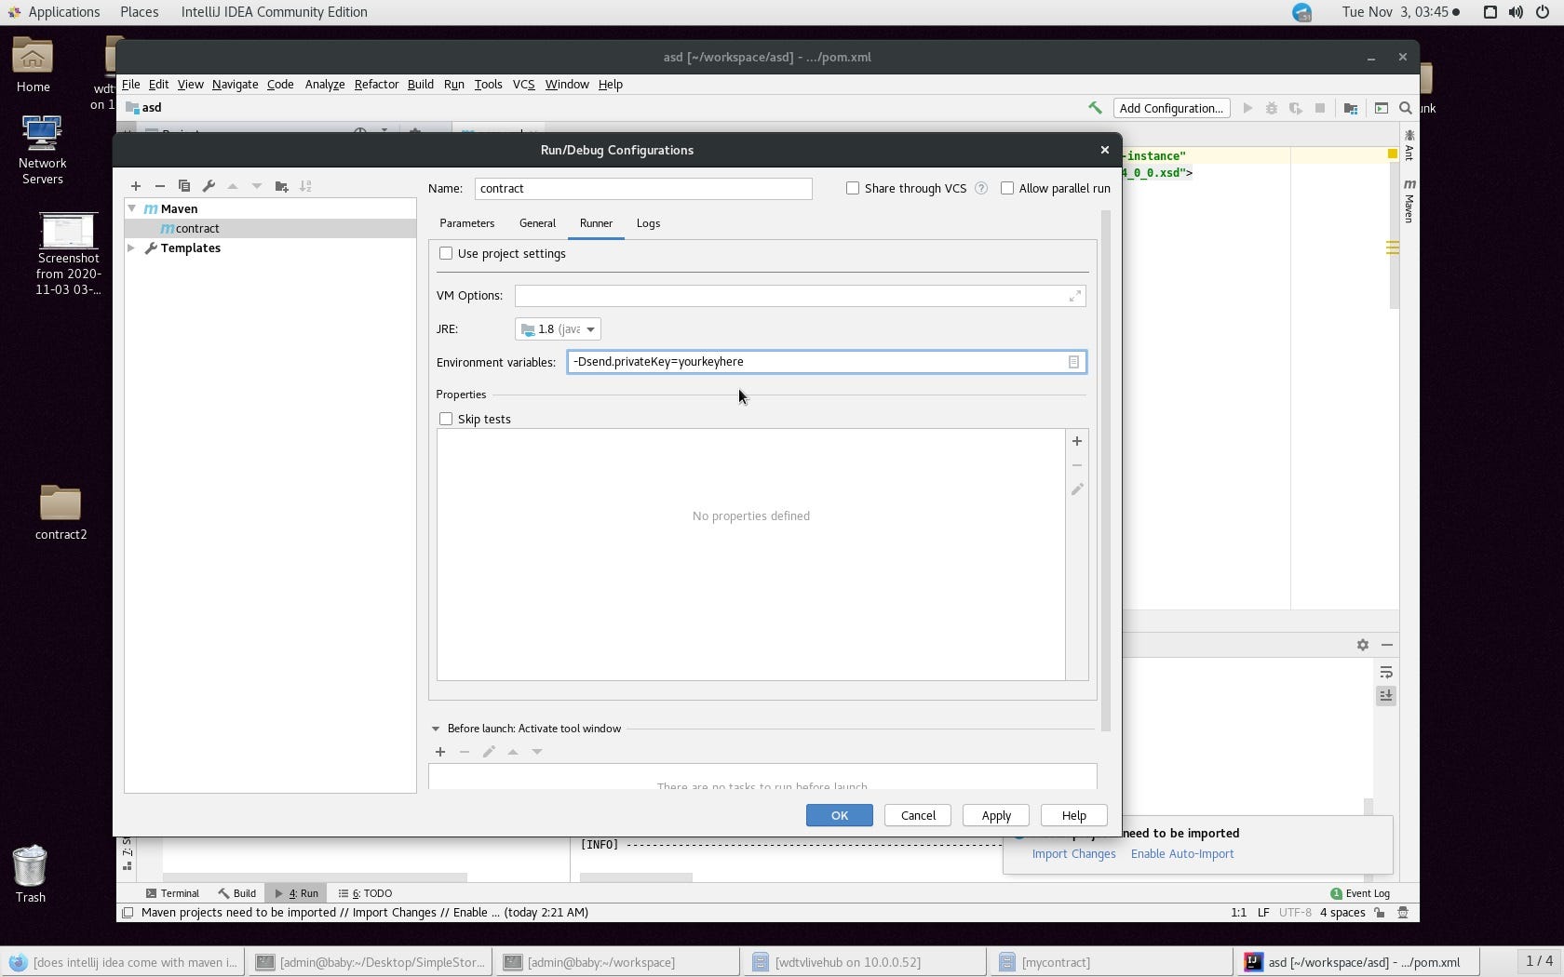
Task: Add a Maven property with plus
Action: coord(1077,441)
